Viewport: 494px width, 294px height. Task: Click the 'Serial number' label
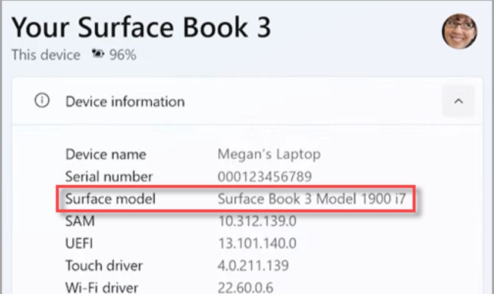point(109,176)
